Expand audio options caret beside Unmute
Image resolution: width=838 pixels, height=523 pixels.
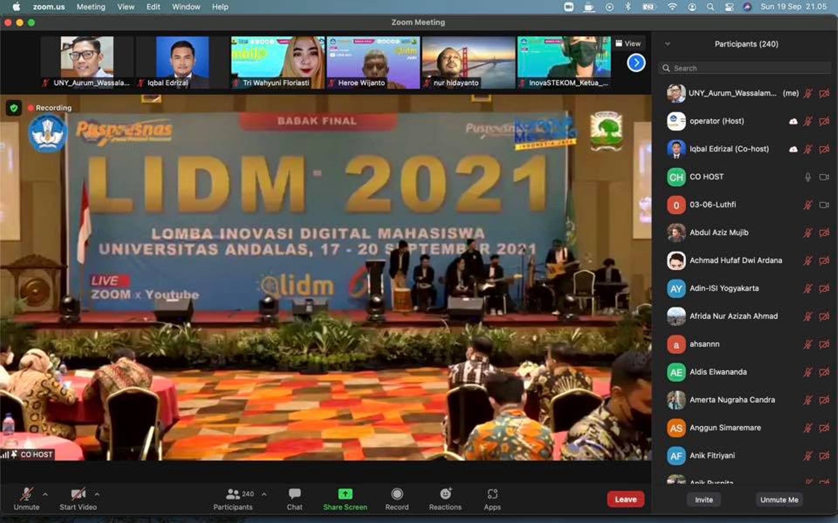tap(45, 494)
